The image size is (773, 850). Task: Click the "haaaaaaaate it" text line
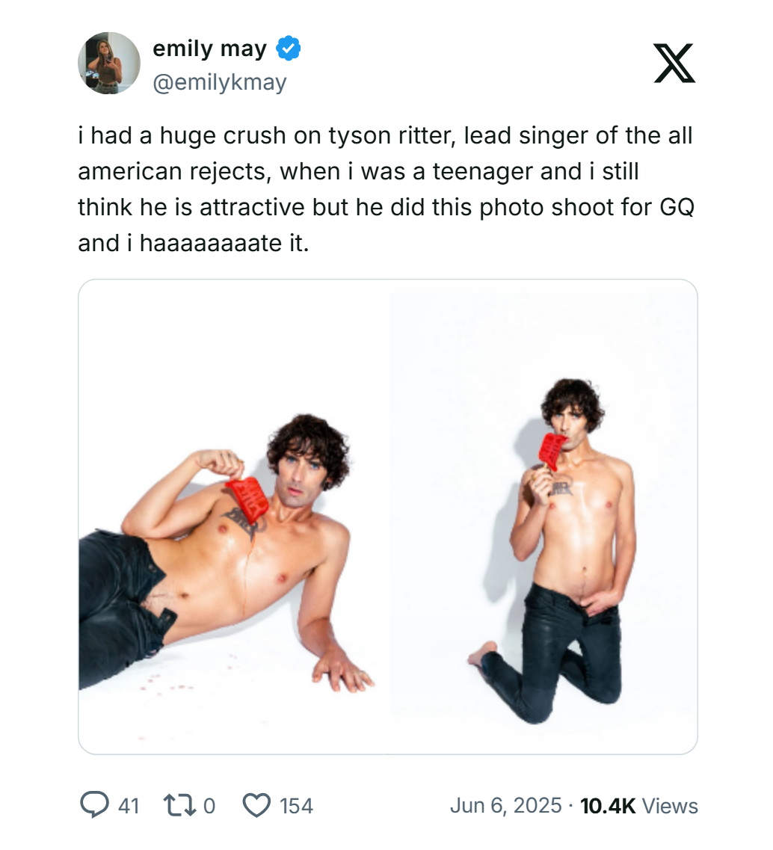[x=193, y=243]
